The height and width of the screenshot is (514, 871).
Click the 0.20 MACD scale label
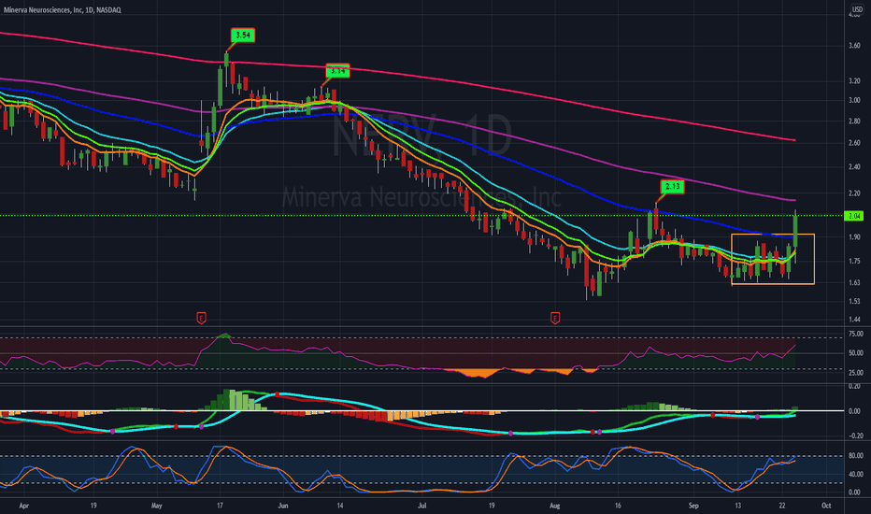[x=854, y=386]
